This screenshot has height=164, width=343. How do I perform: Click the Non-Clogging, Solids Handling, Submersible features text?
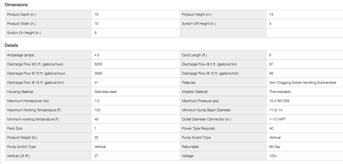(x=303, y=82)
